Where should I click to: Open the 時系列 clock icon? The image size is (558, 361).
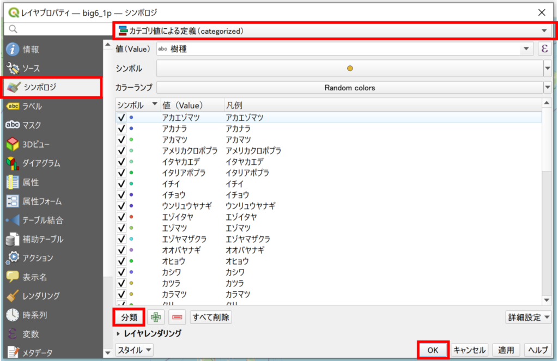[x=13, y=315]
